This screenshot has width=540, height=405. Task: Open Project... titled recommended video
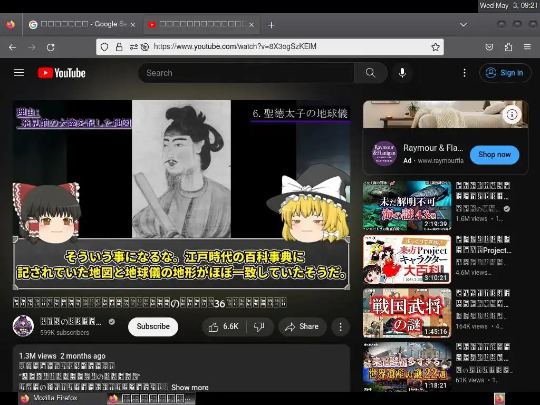click(x=484, y=245)
